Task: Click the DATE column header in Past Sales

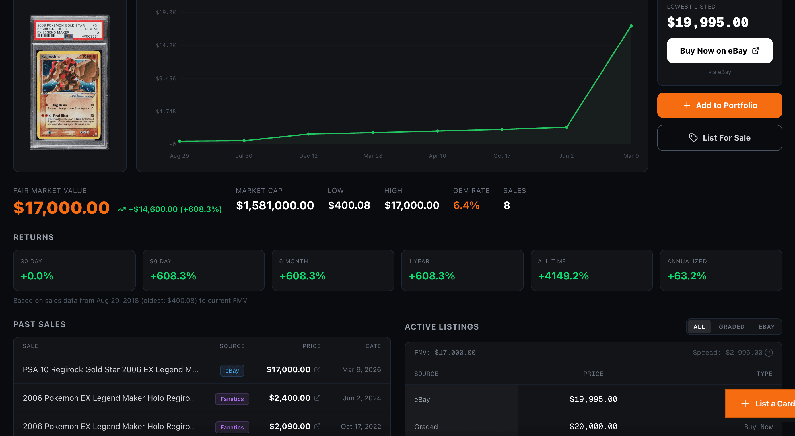Action: (x=373, y=346)
